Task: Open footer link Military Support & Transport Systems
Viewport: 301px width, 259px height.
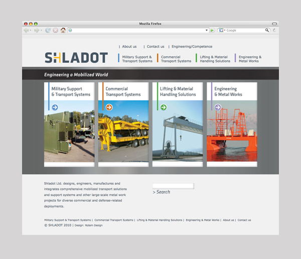Action: click(68, 220)
